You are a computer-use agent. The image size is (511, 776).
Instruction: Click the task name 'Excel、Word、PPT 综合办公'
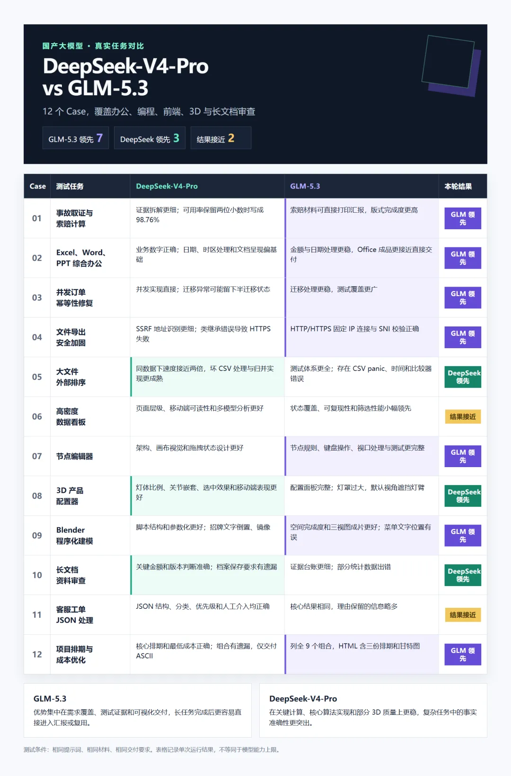(81, 258)
